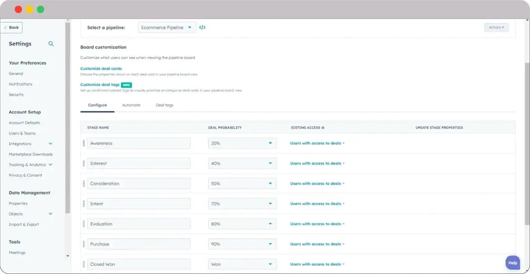Open Closed Won probability dropdown
Viewport: 530px width, 274px height.
click(242, 264)
